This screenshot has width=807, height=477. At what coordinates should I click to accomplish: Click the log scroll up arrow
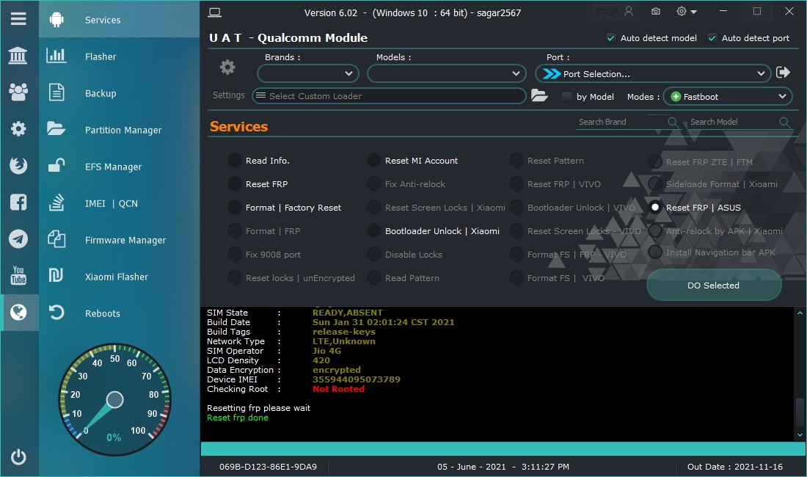pyautogui.click(x=800, y=313)
